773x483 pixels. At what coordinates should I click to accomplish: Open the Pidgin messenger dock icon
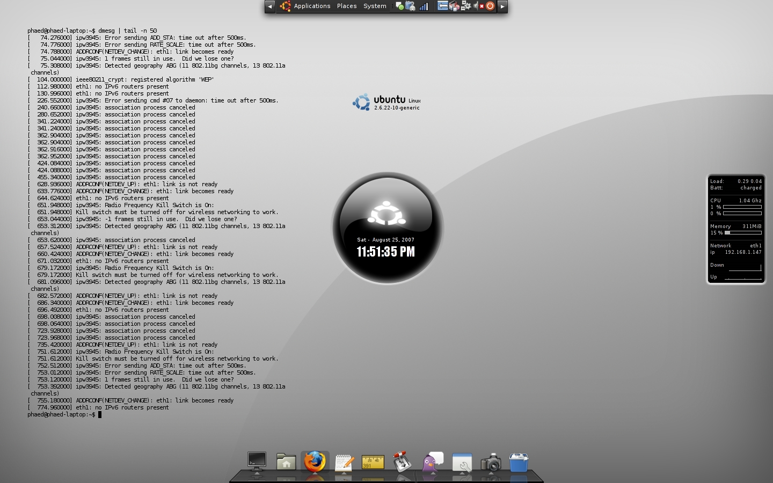432,463
